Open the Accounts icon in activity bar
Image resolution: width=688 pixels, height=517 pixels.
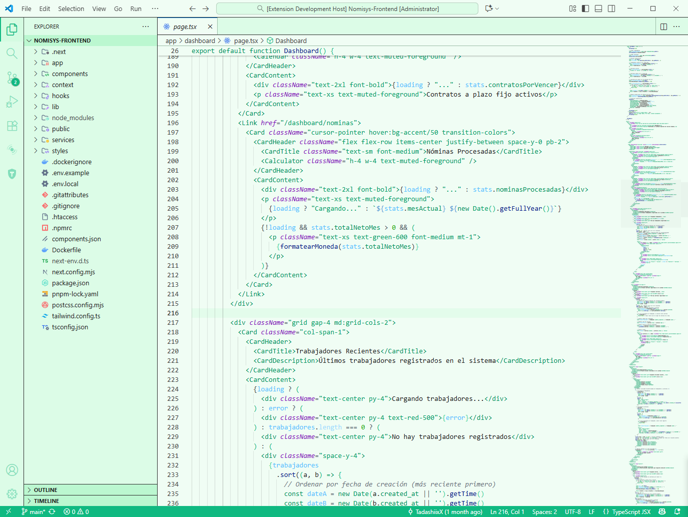coord(12,470)
